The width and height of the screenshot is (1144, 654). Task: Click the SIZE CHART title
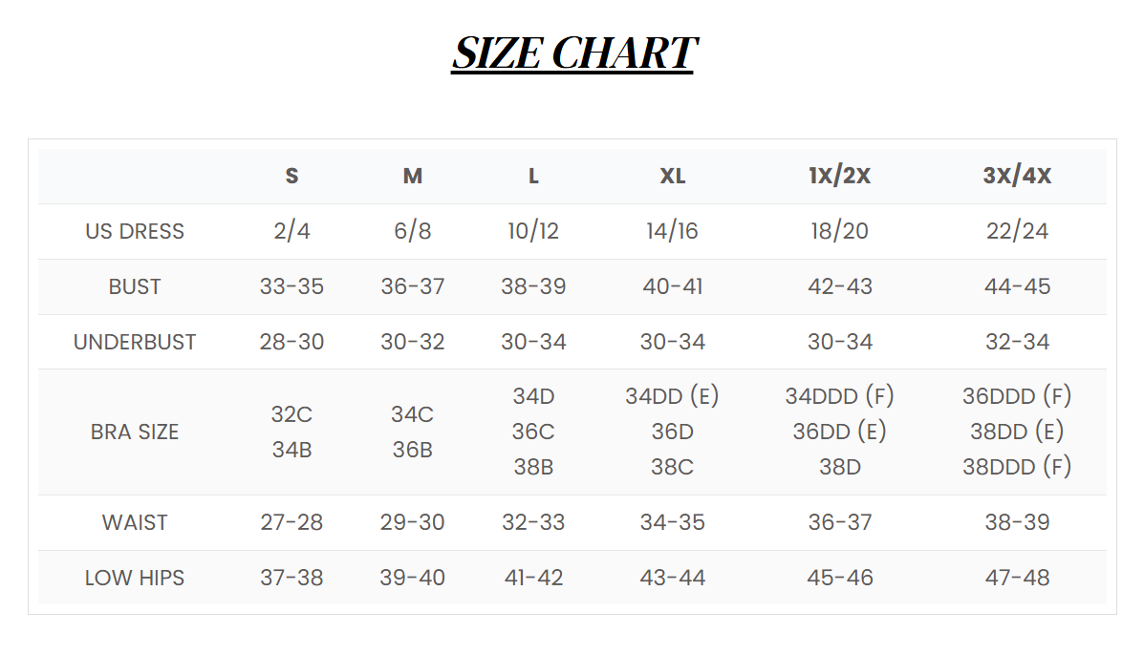(572, 53)
